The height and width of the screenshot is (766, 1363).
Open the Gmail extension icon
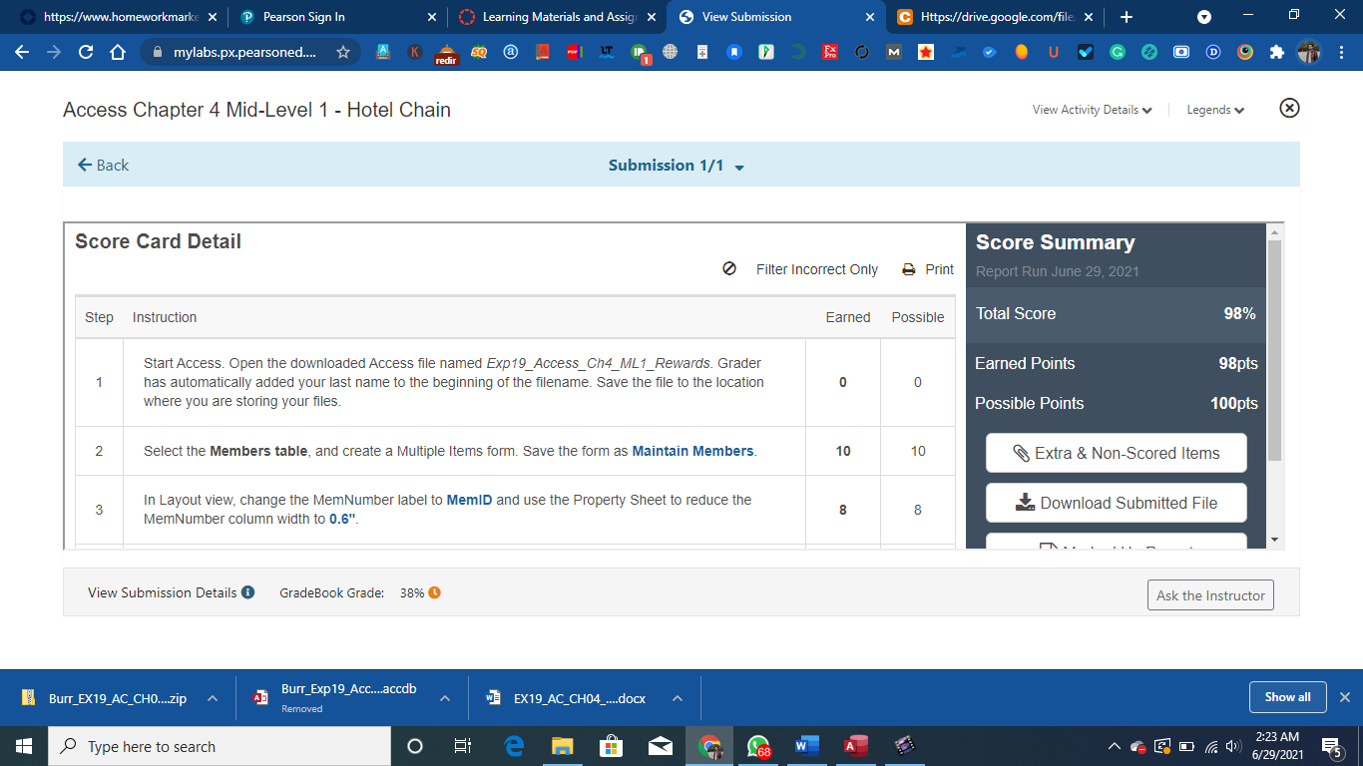[893, 52]
